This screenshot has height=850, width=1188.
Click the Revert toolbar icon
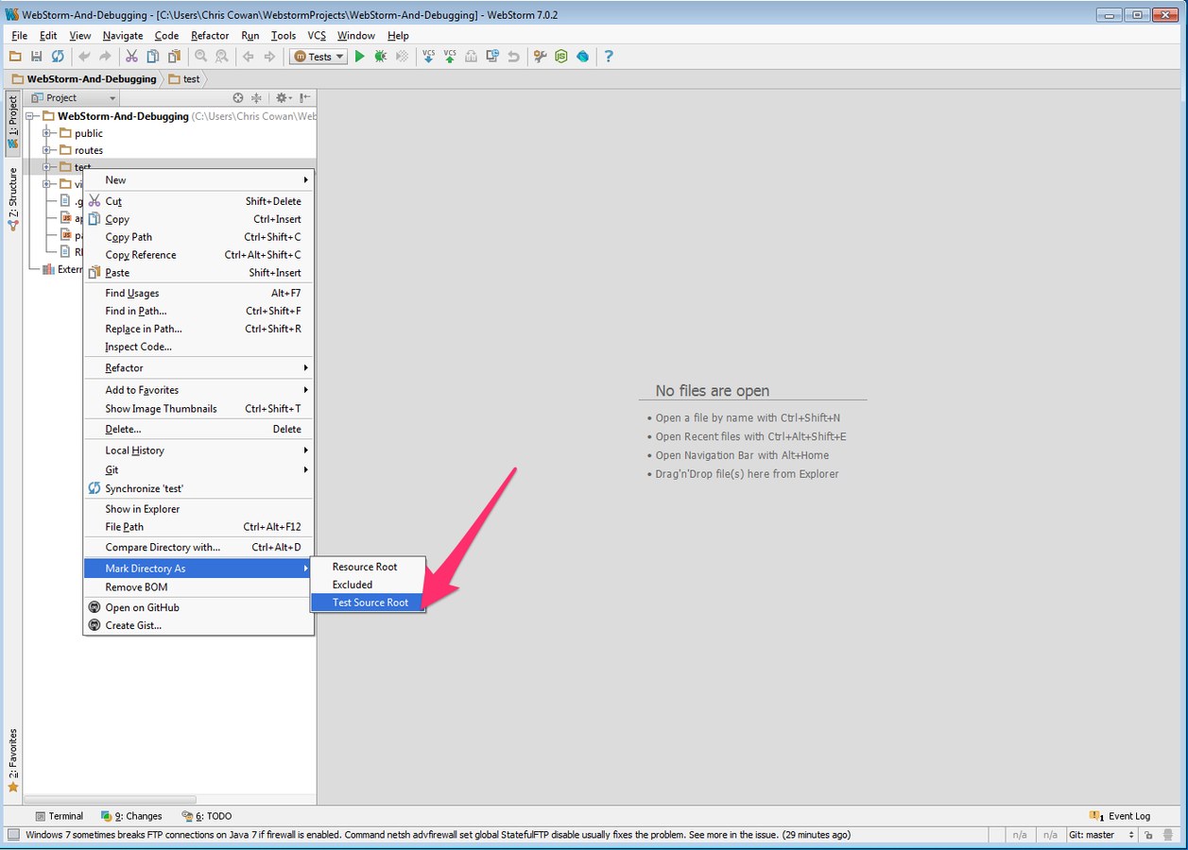pos(513,57)
